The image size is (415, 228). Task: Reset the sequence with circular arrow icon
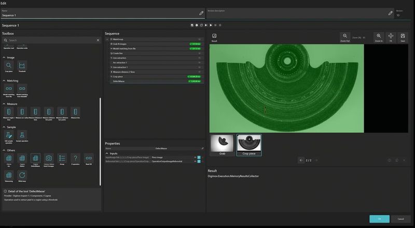pos(201,25)
